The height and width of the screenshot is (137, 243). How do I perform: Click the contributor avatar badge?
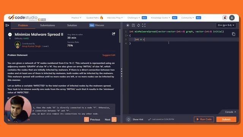point(17,45)
